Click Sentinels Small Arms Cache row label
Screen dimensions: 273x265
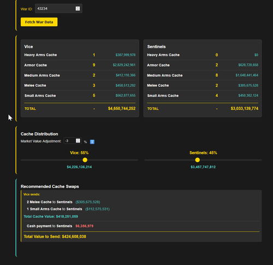(163, 96)
